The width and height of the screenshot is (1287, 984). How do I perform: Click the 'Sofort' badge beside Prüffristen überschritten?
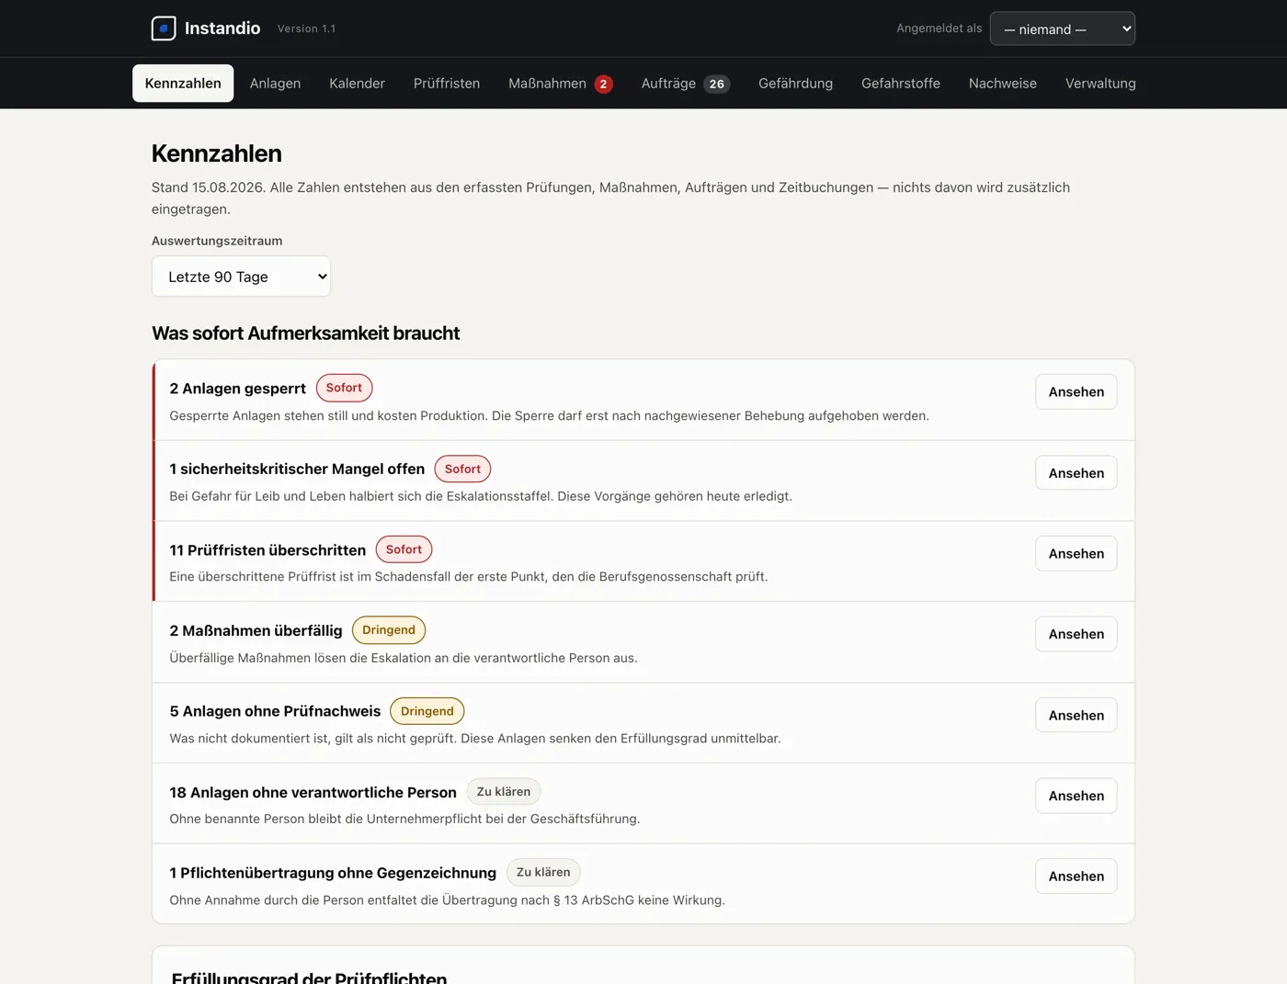click(x=404, y=549)
